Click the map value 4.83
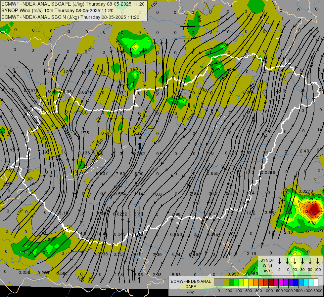Image resolution: width=324 pixels, height=297 pixels. [x=50, y=71]
